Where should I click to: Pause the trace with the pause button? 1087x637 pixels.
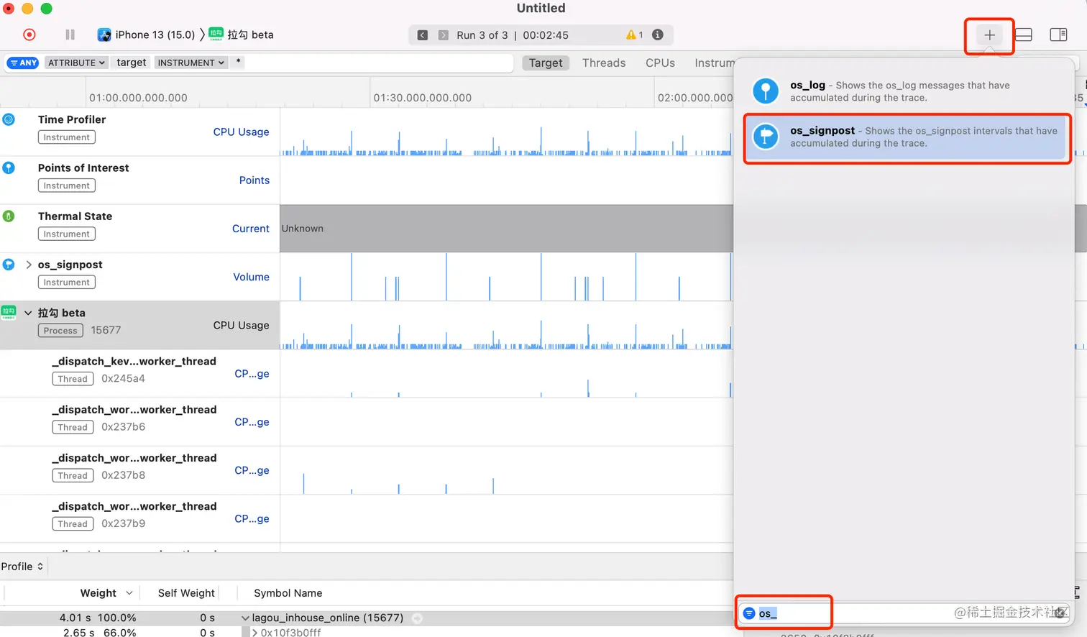(70, 35)
